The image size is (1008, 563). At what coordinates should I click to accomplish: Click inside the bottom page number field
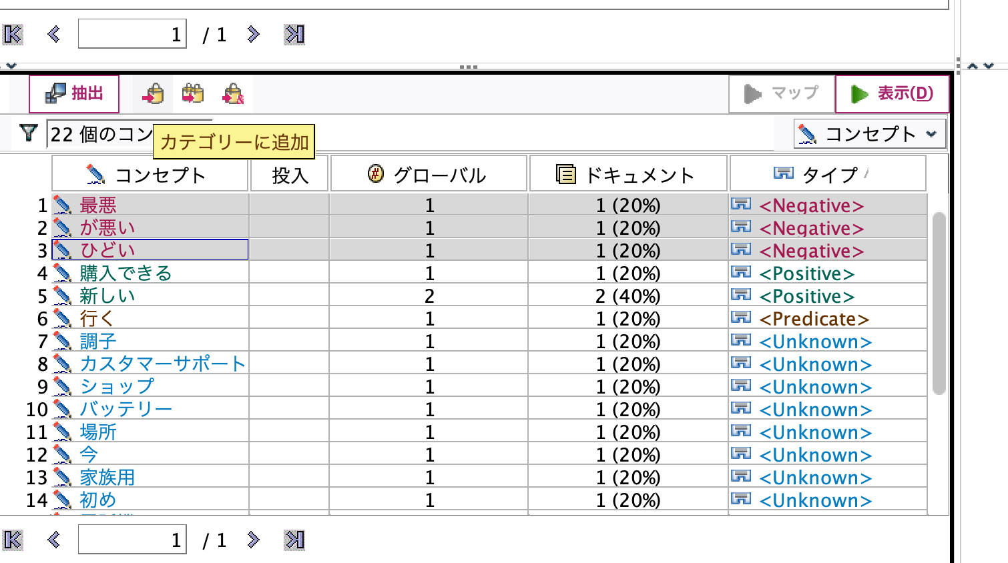coord(132,540)
